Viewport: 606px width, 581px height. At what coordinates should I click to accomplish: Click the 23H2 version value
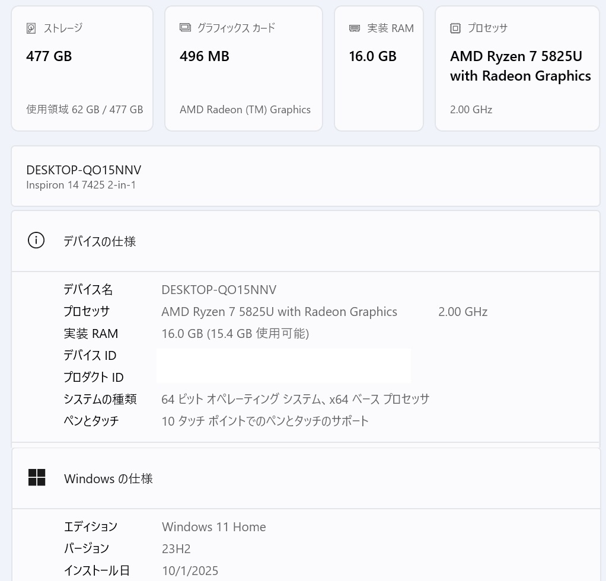[x=176, y=549]
